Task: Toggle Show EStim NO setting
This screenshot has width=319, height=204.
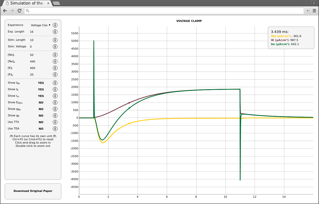Action: [x=41, y=103]
